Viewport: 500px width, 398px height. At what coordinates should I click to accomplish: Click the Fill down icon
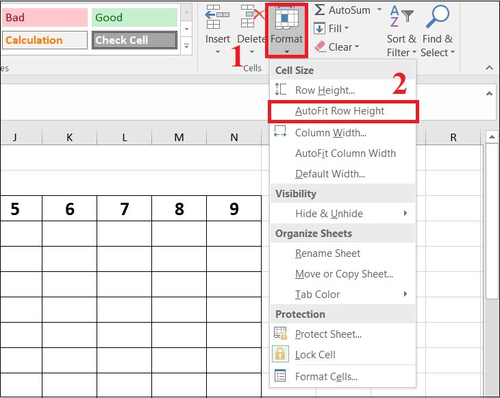[320, 29]
